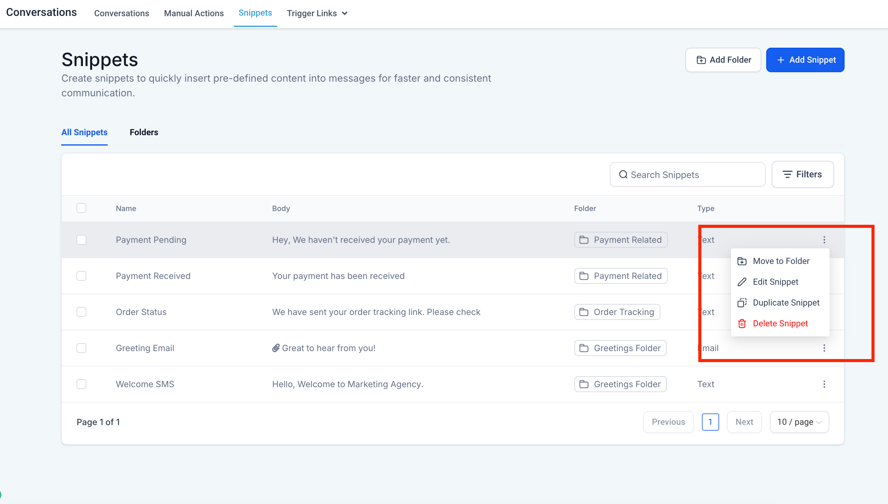Click the red trash Delete Snippet icon

(741, 323)
